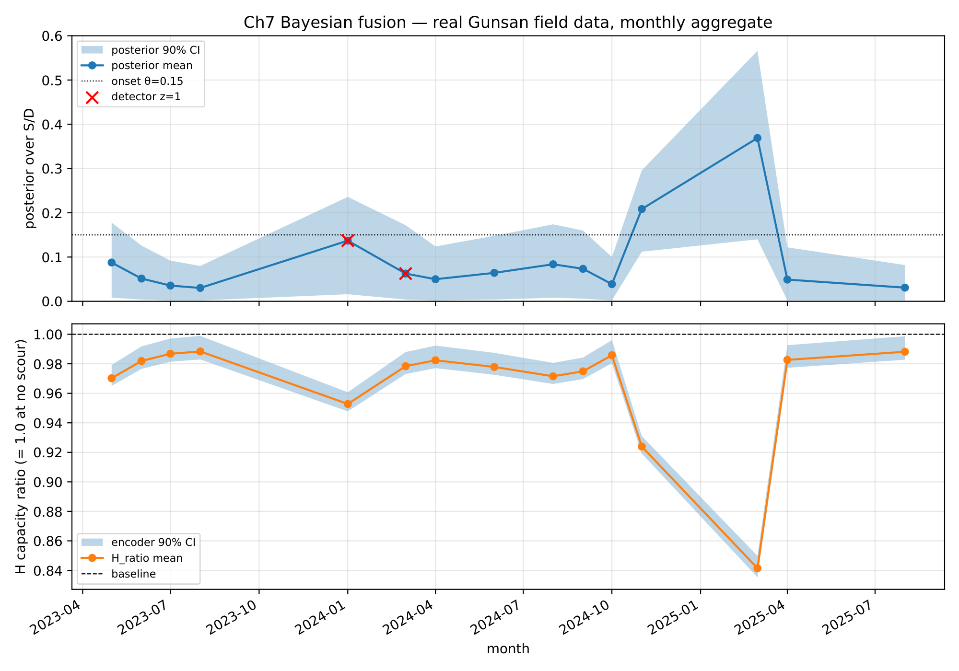This screenshot has width=959, height=671.
Task: Click the posterior over S/D axis label
Action: pyautogui.click(x=30, y=169)
